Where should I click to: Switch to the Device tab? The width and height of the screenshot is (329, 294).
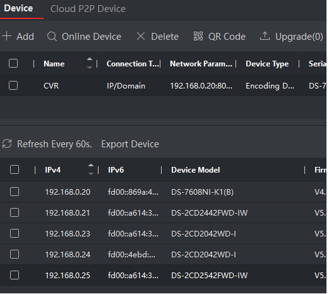18,8
